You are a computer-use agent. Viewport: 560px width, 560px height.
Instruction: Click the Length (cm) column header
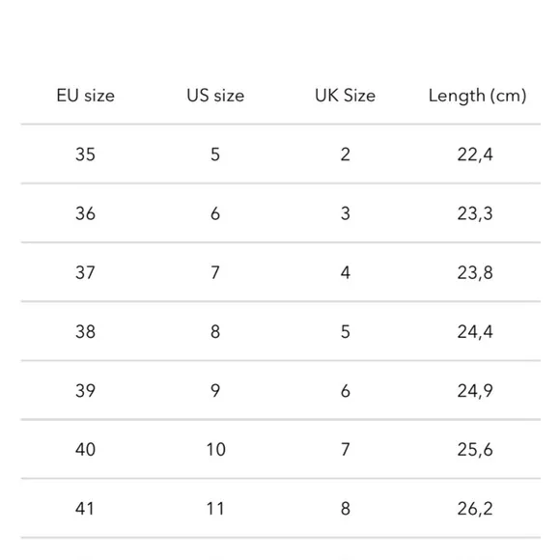tap(478, 97)
